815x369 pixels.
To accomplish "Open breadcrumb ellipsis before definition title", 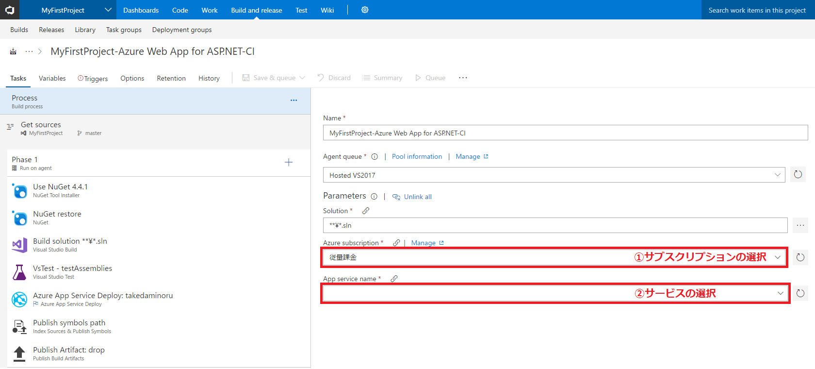I will pyautogui.click(x=29, y=51).
